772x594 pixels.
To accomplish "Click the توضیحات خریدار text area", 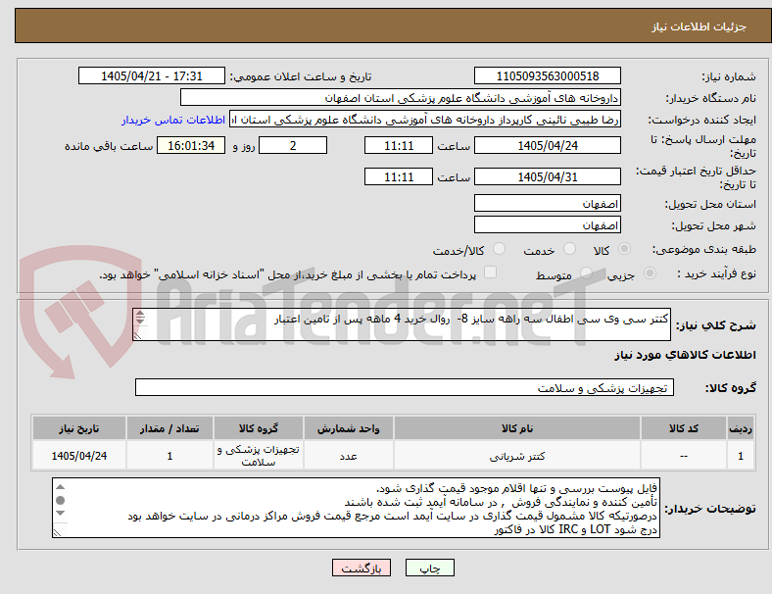I will 356,508.
